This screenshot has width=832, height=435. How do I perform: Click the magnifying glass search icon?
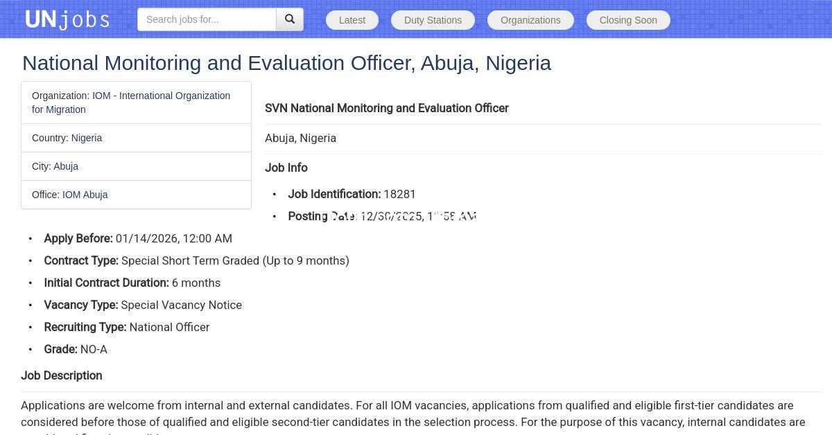click(290, 19)
